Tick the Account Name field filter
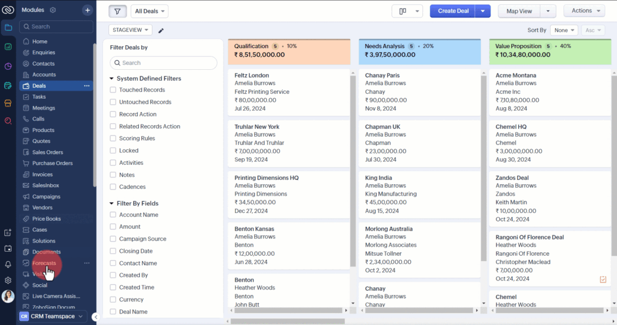Viewport: 617px width, 325px height. [x=113, y=215]
